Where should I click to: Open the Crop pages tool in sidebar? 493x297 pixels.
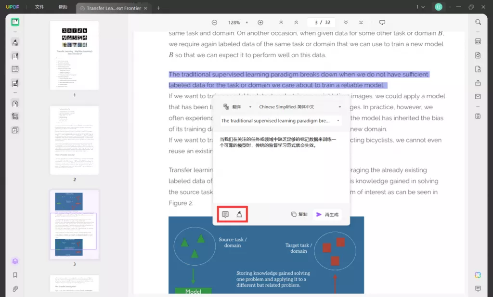(15, 116)
